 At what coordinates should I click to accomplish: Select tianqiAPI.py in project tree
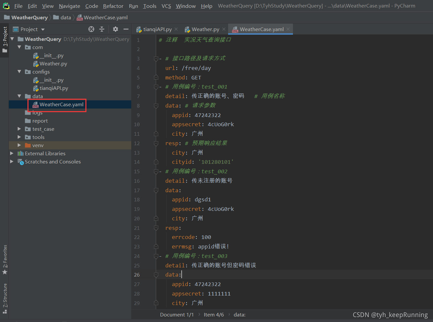pos(51,88)
